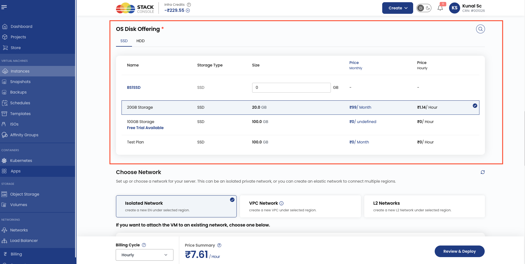Screen dimensions: 525x264
Task: Click the Storage Type column header
Action: 210,65
